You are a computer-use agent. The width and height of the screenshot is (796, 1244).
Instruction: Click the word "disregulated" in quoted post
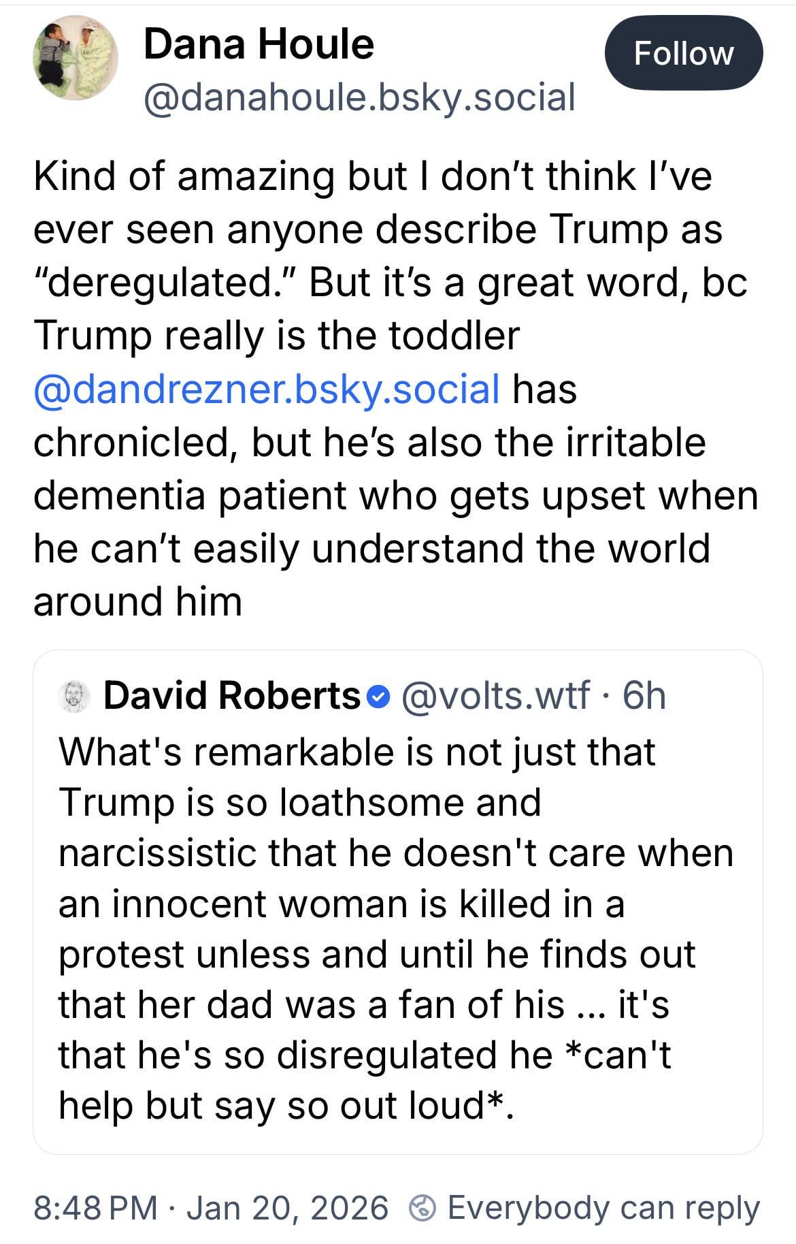click(389, 1054)
